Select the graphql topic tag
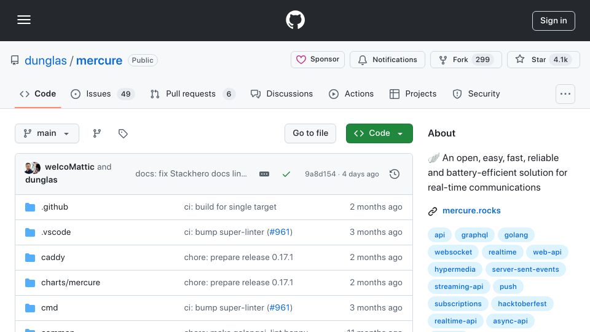Image resolution: width=590 pixels, height=332 pixels. point(474,235)
